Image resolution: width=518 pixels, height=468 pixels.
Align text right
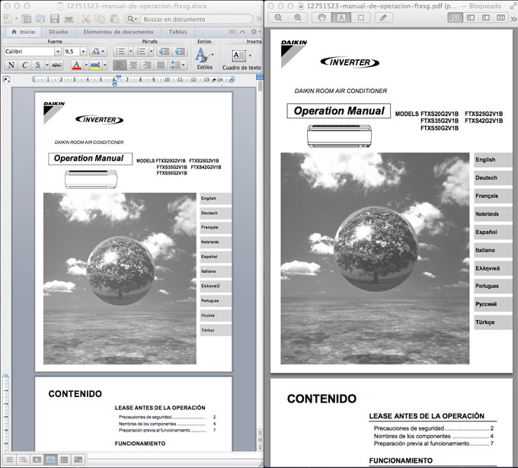point(147,65)
